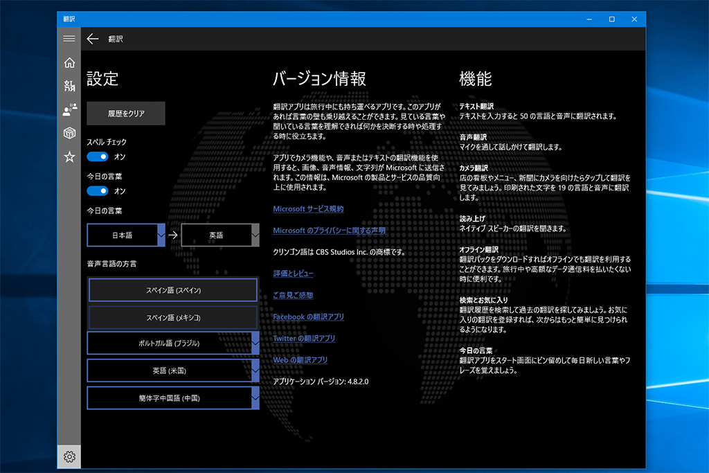The width and height of the screenshot is (709, 473).
Task: Turn off the 今日の言葉 toggle switch
Action: pos(98,191)
